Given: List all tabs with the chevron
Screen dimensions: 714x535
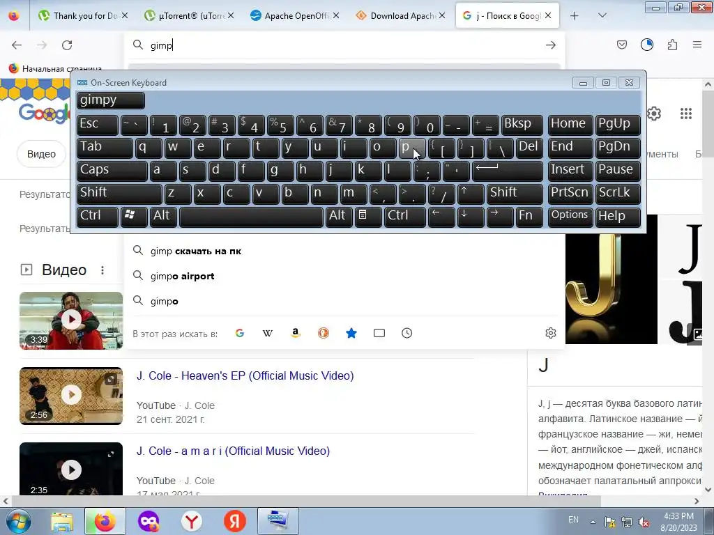Looking at the screenshot, I should pyautogui.click(x=602, y=16).
